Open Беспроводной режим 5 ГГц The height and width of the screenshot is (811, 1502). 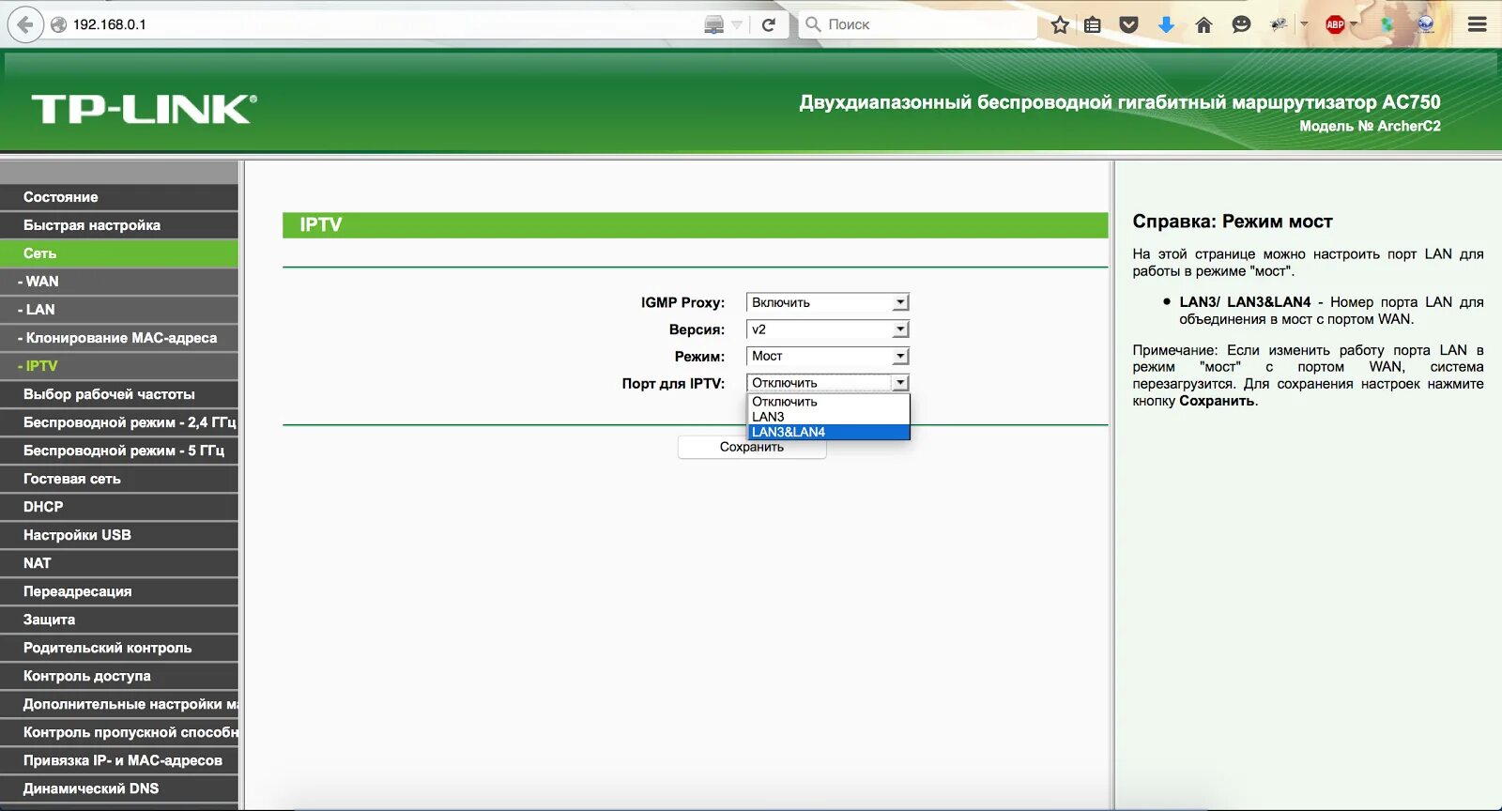pyautogui.click(x=119, y=451)
